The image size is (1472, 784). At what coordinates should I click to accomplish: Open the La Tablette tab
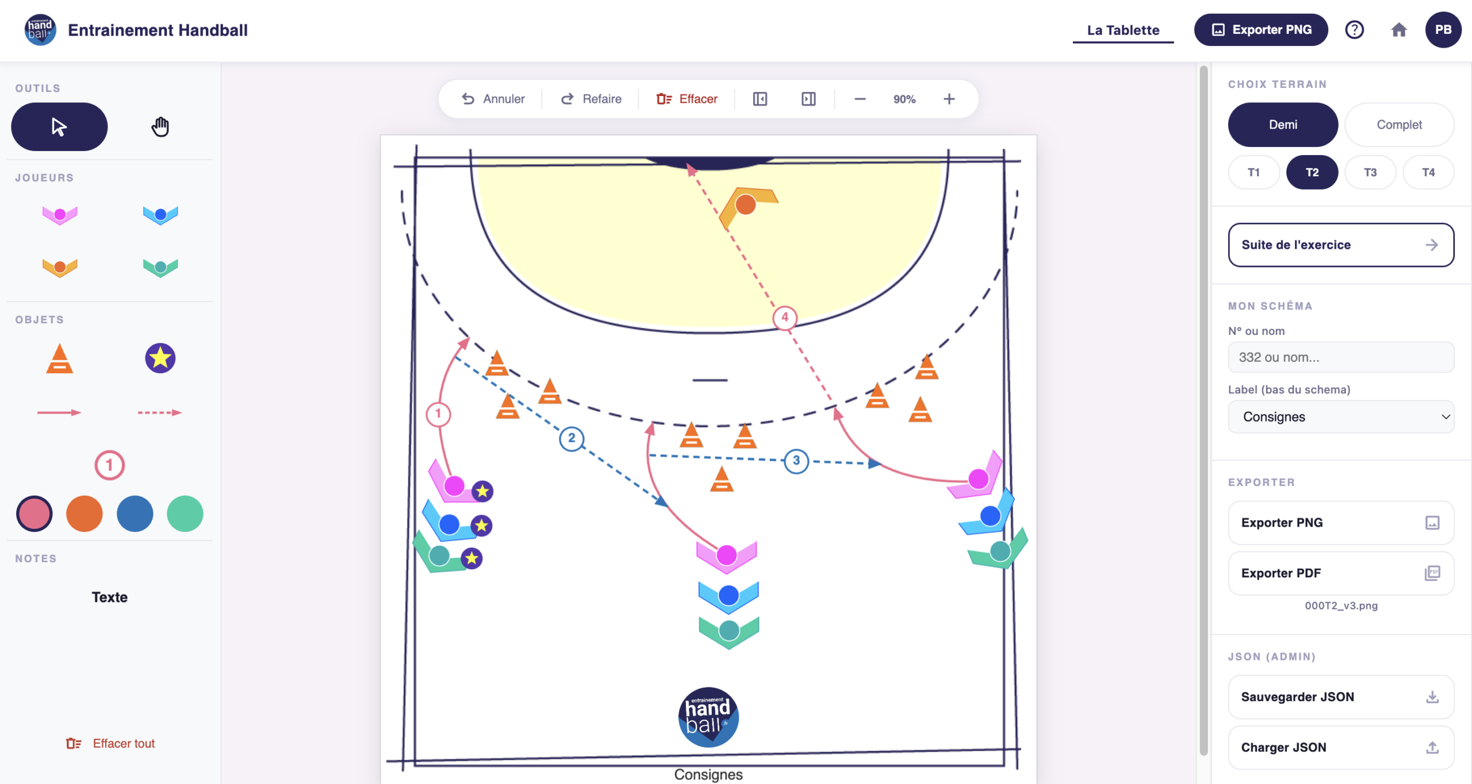[x=1122, y=30]
